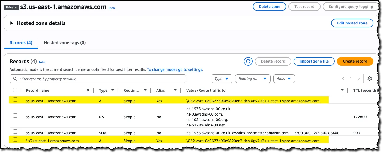Click the Create record button
383x153 pixels.
pyautogui.click(x=355, y=61)
